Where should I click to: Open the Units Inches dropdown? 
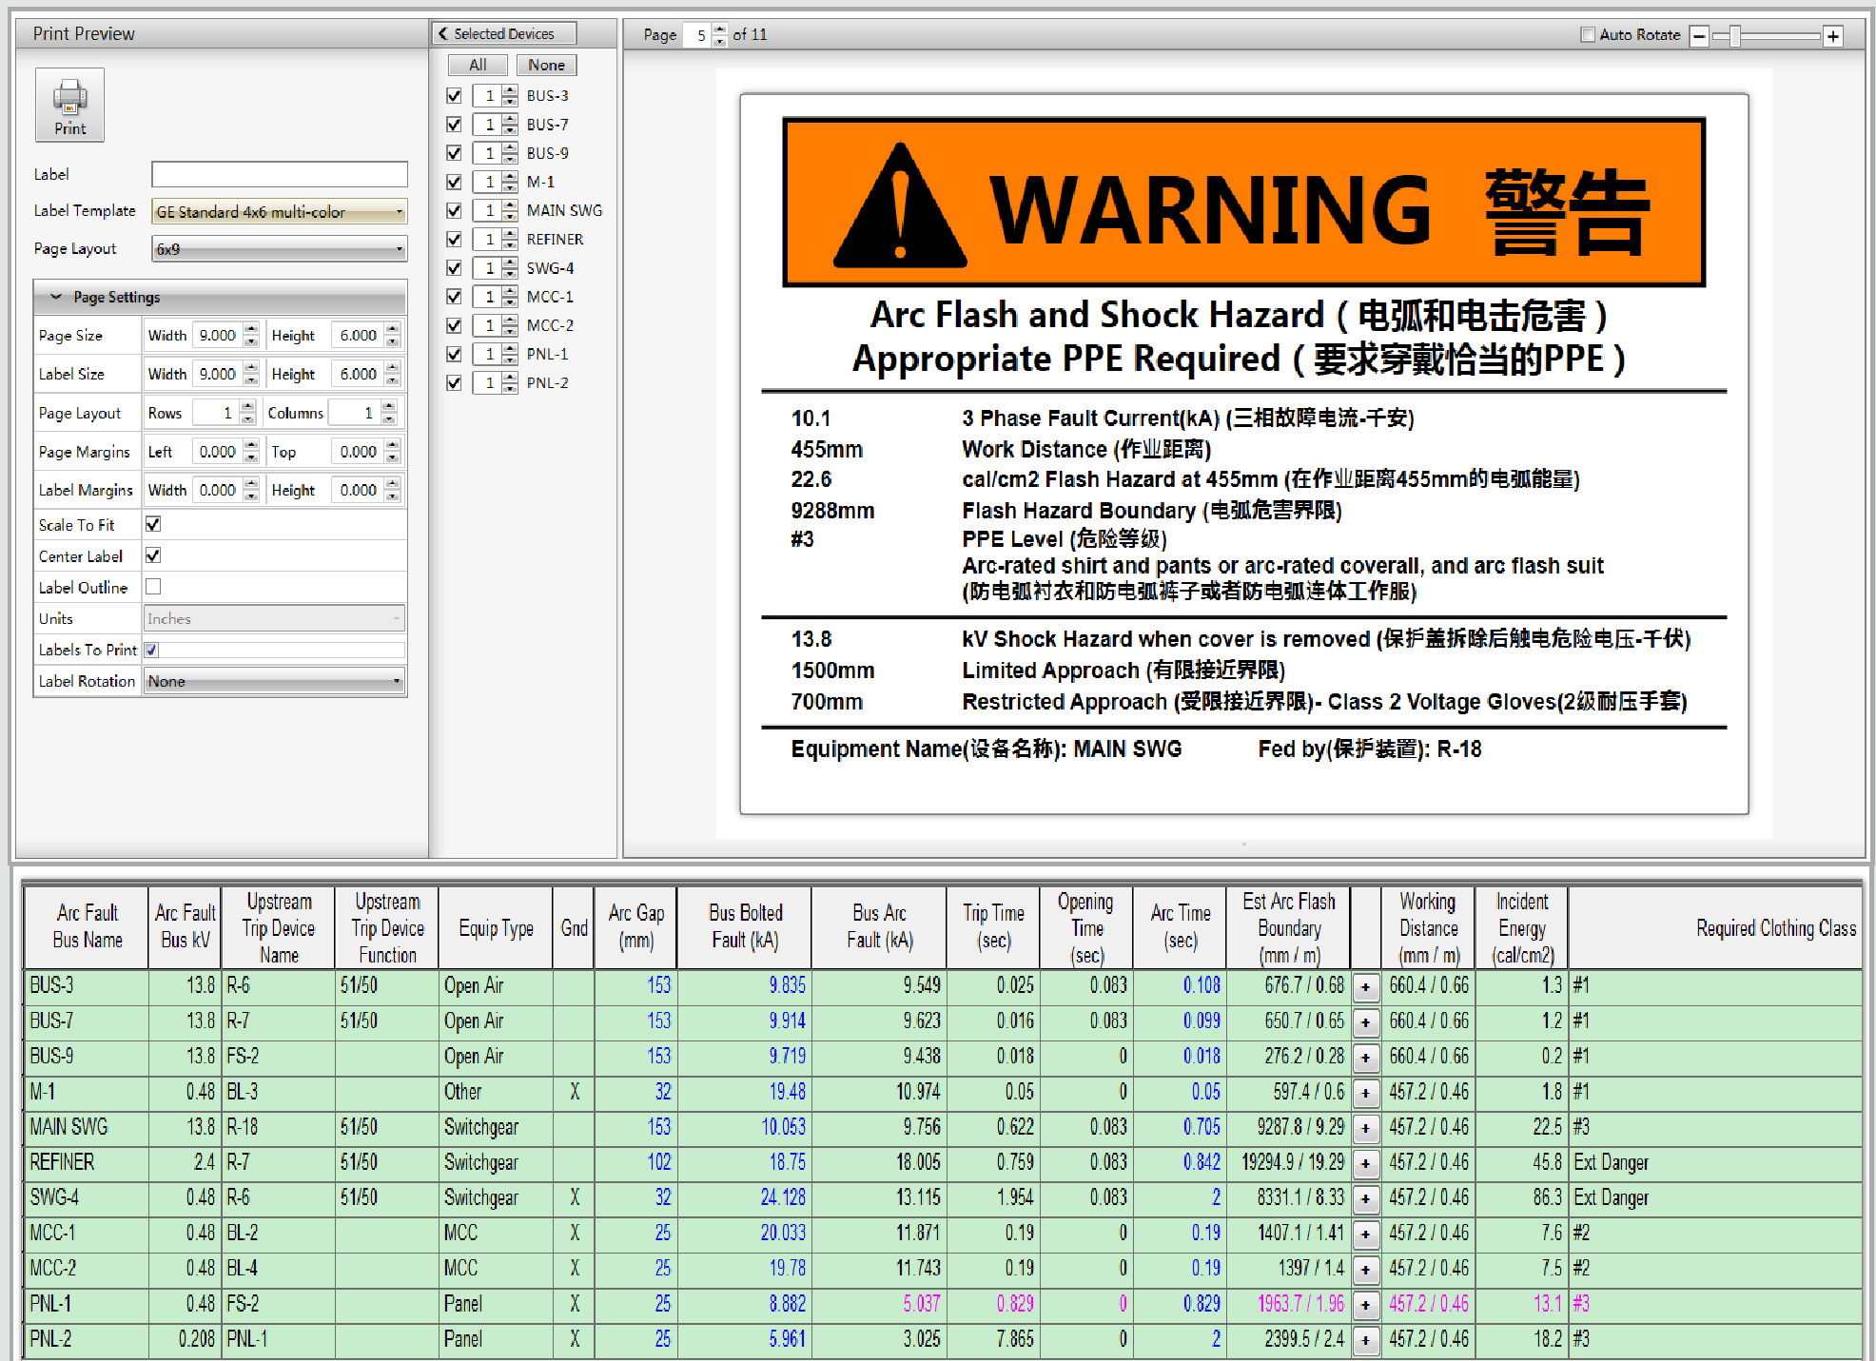[274, 619]
